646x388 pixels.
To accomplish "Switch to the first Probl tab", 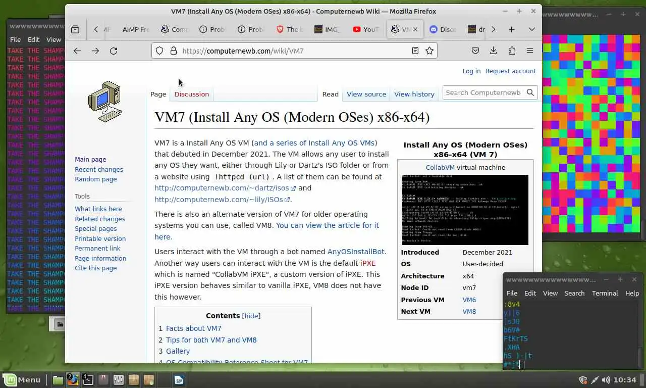I will (212, 29).
